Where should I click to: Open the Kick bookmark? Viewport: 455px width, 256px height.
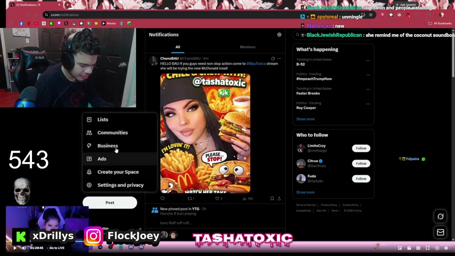pyautogui.click(x=51, y=23)
